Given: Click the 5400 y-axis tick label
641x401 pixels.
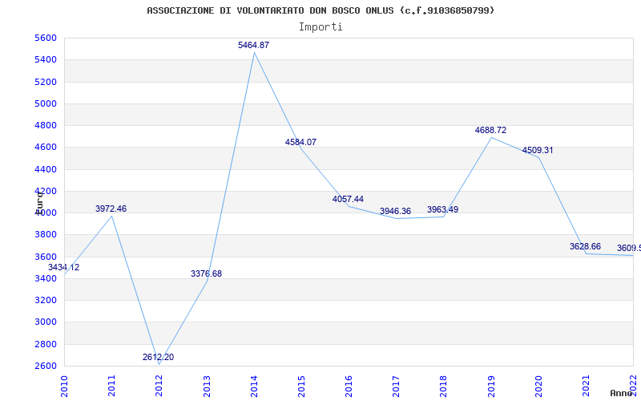Looking at the screenshot, I should 45,59.
